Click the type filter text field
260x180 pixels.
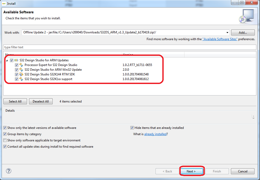click(x=130, y=47)
